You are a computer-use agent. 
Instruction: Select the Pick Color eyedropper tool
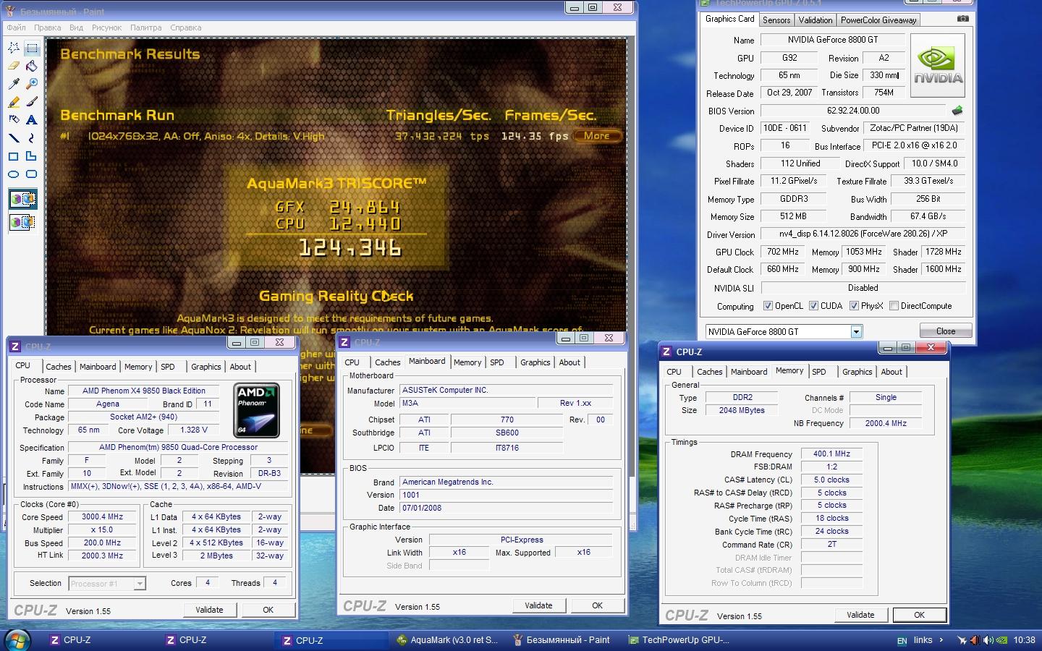[x=14, y=84]
